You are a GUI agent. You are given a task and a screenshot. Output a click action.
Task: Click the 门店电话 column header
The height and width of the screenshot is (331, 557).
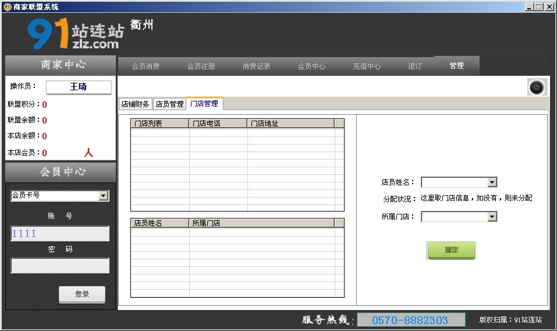click(x=218, y=124)
